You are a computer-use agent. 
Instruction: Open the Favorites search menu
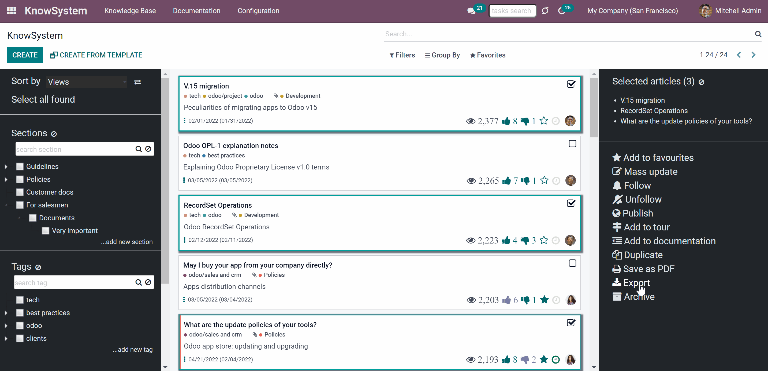(488, 55)
